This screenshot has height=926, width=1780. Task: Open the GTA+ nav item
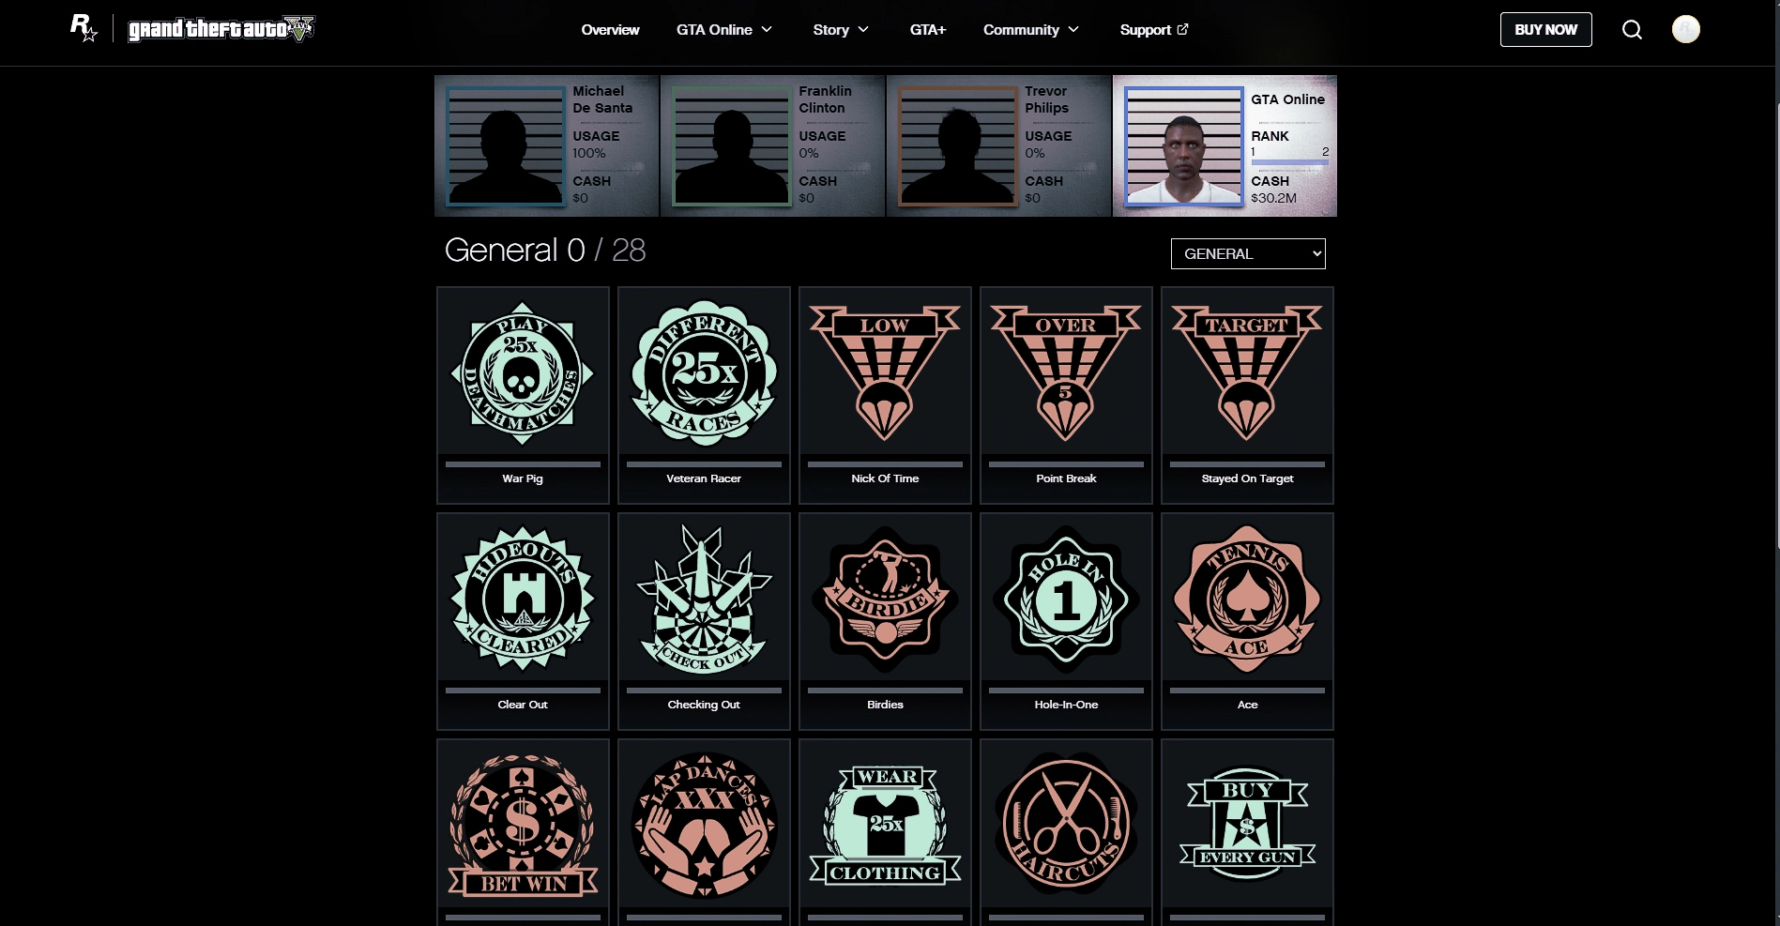coord(927,30)
